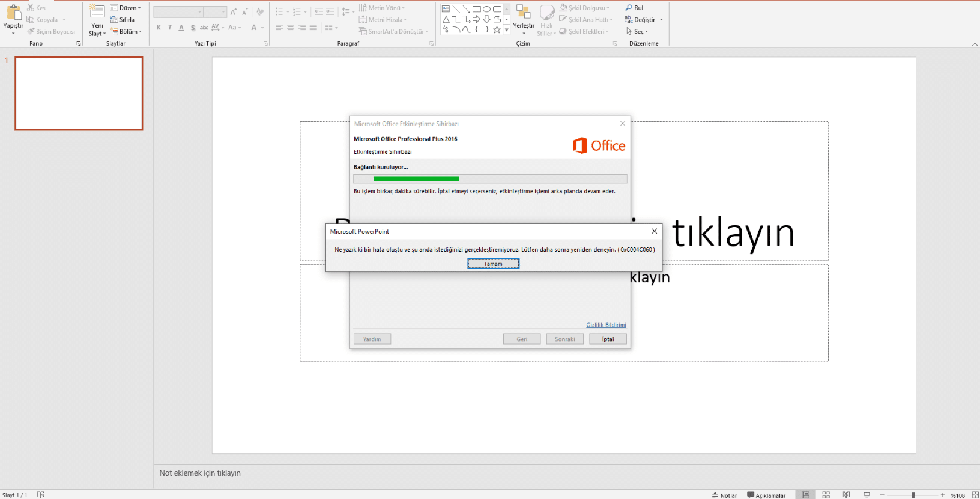The width and height of the screenshot is (980, 499).
Task: Click the decrease font size icon
Action: tap(244, 12)
